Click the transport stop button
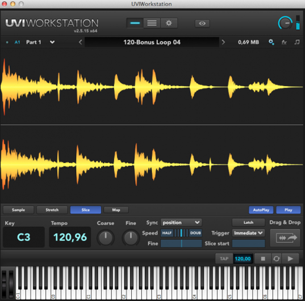Viewport: 305px width, 301px height. pos(263,258)
